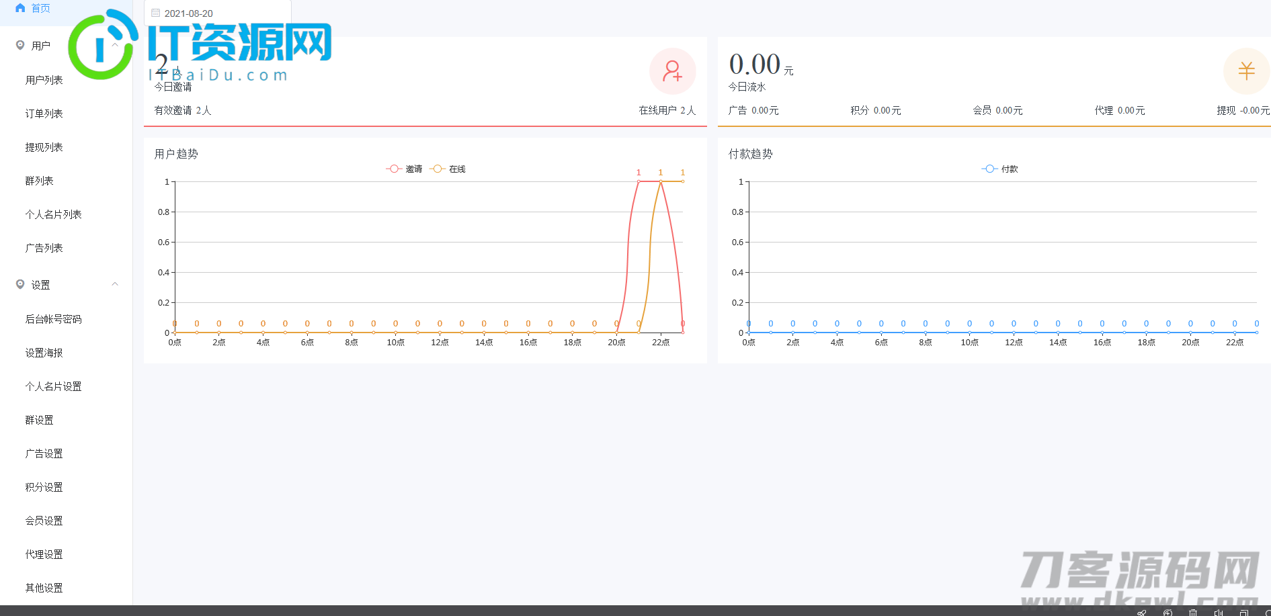1271x616 pixels.
Task: Click the 20点 label on 付款趋势 axis
Action: (1190, 343)
